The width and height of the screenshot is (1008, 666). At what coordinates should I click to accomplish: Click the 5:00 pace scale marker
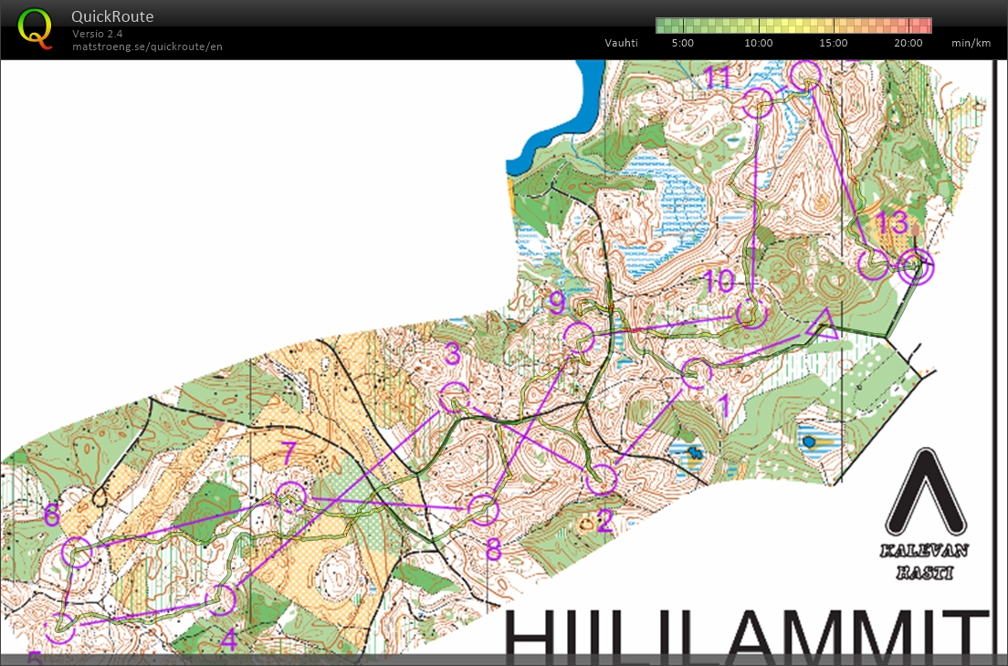(681, 43)
